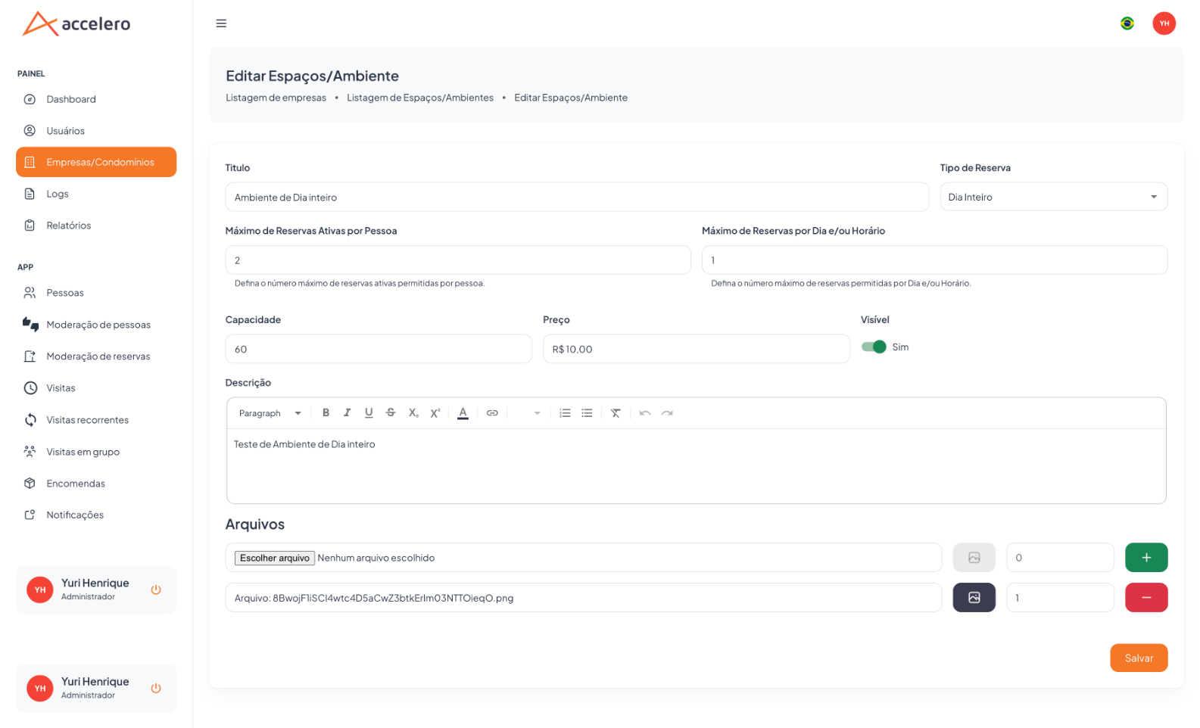Click the numbered list icon
The image size is (1200, 728).
tap(565, 413)
